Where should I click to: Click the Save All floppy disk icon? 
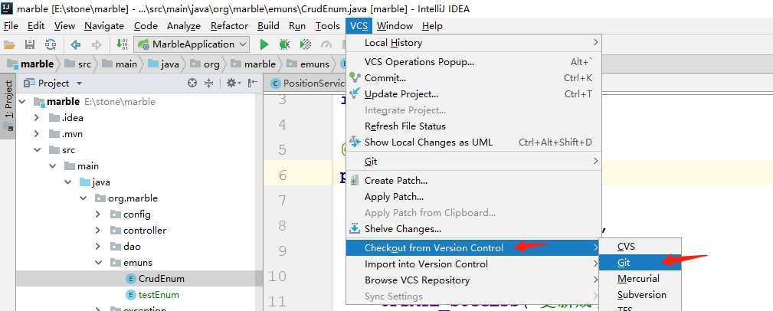click(30, 44)
